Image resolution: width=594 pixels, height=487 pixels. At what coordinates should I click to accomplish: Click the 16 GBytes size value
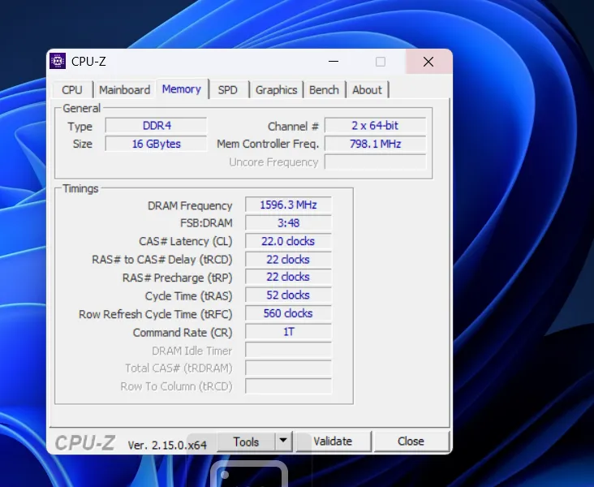157,144
